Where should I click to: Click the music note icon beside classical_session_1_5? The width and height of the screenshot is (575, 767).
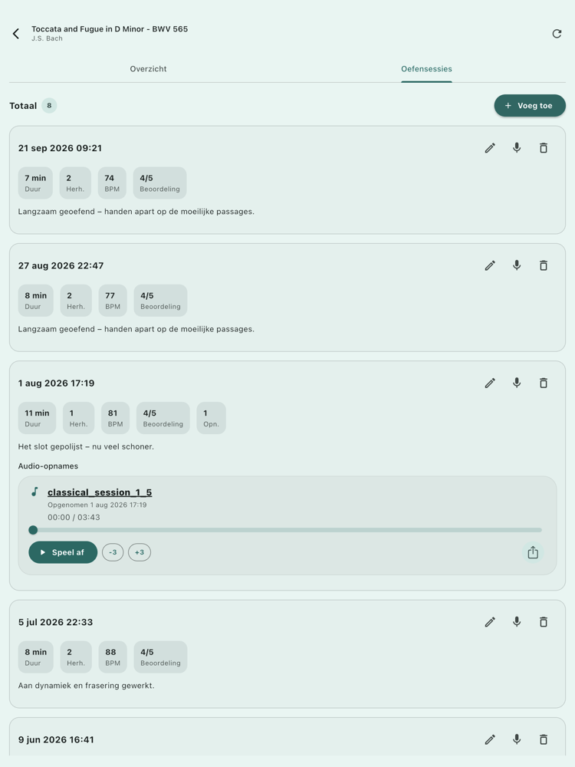(34, 492)
